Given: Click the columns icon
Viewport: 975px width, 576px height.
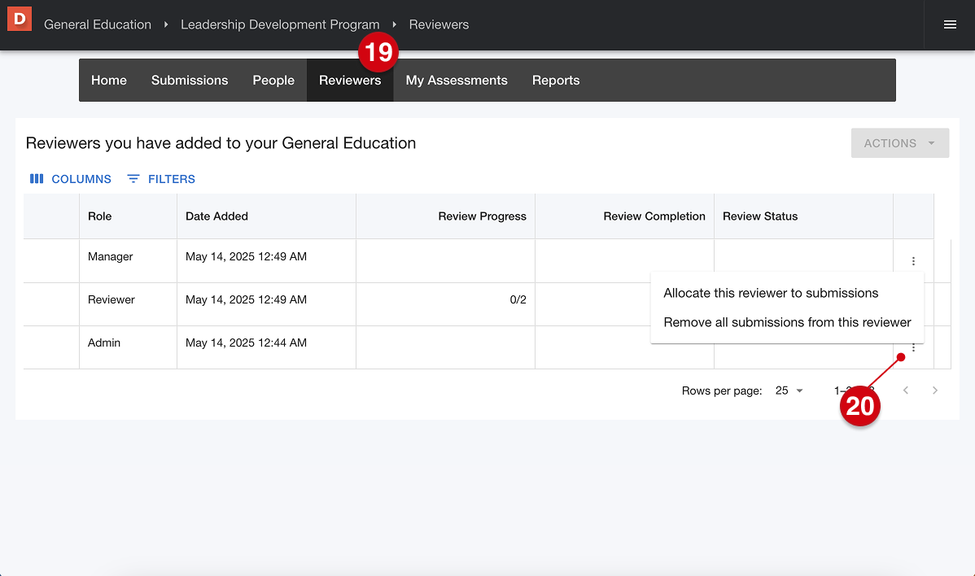Looking at the screenshot, I should 37,179.
